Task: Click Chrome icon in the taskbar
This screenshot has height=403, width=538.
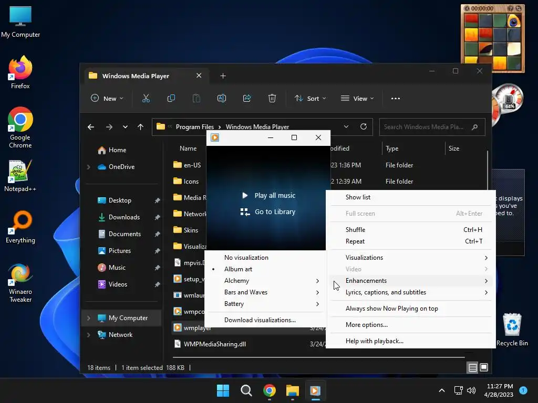Action: (270, 390)
